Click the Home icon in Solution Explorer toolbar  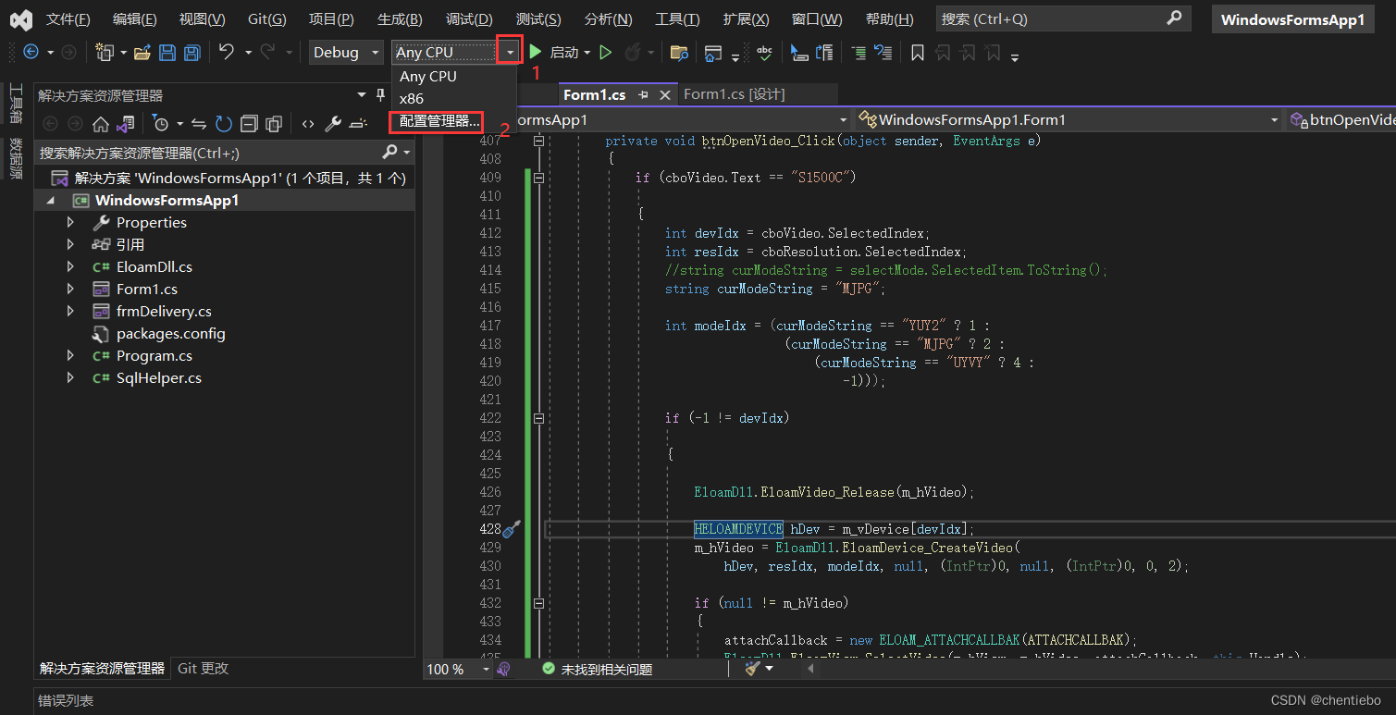coord(100,124)
